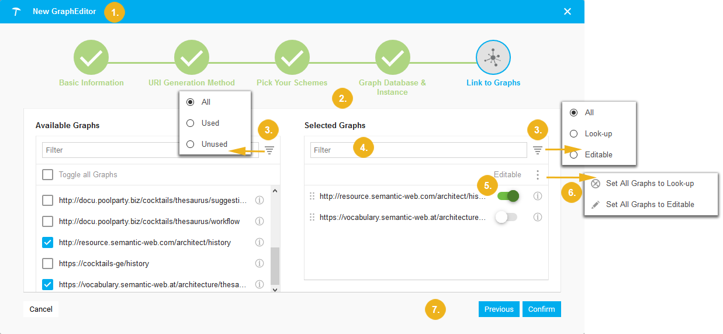This screenshot has width=723, height=334.
Task: Click the Link to Graphs step icon
Action: point(493,58)
